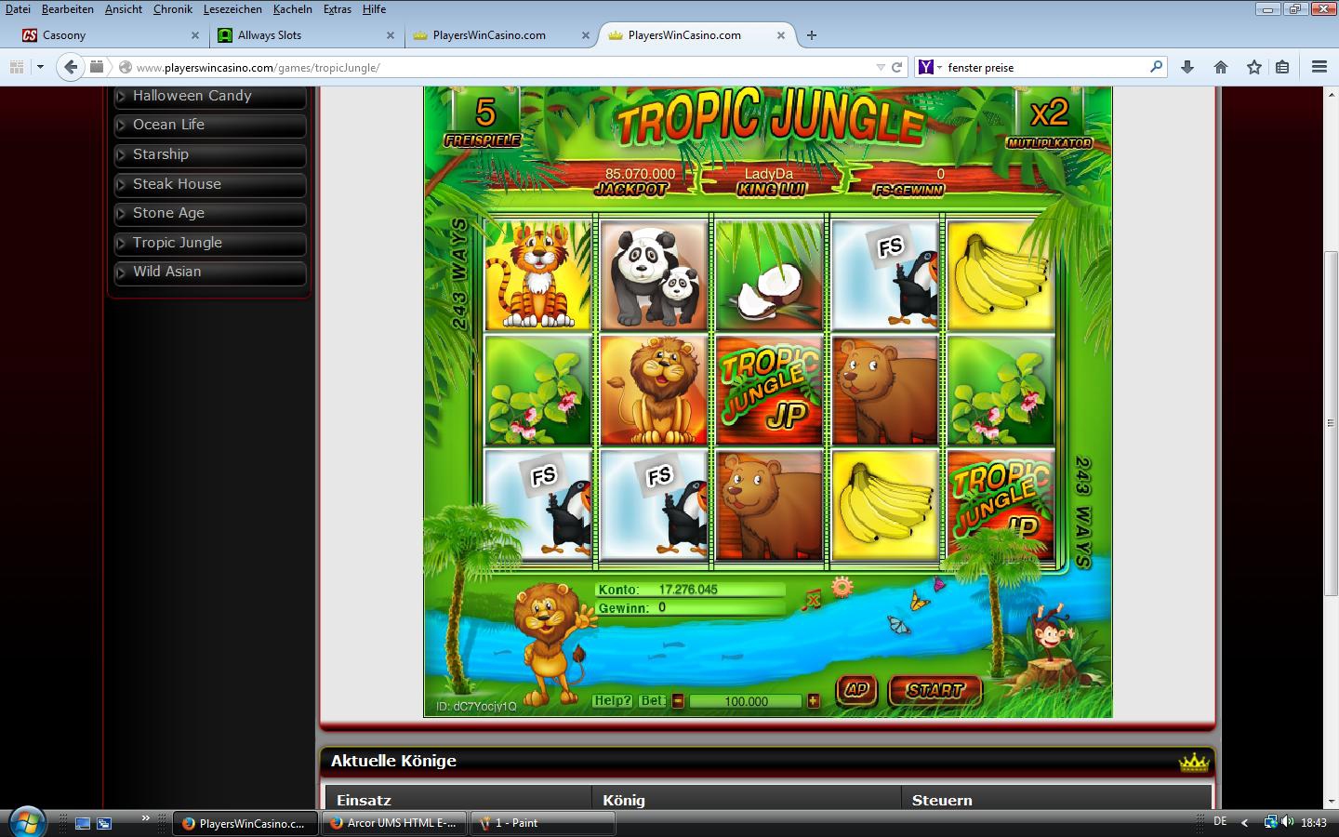Increase bet with the plus button

tap(814, 701)
